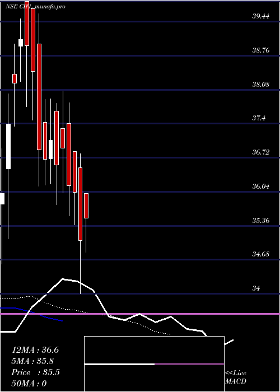The image size is (280, 392).
Task: Click the 38.76 price axis label
Action: (261, 50)
